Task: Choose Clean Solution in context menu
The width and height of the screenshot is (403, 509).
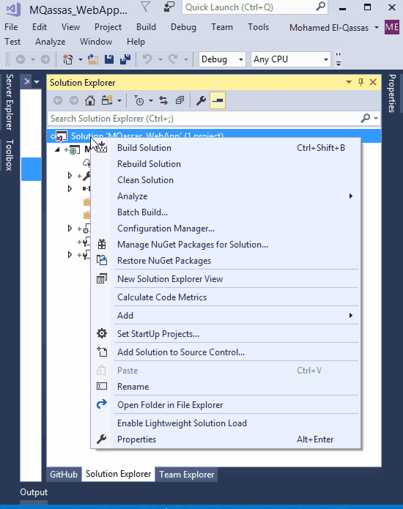Action: tap(226, 180)
